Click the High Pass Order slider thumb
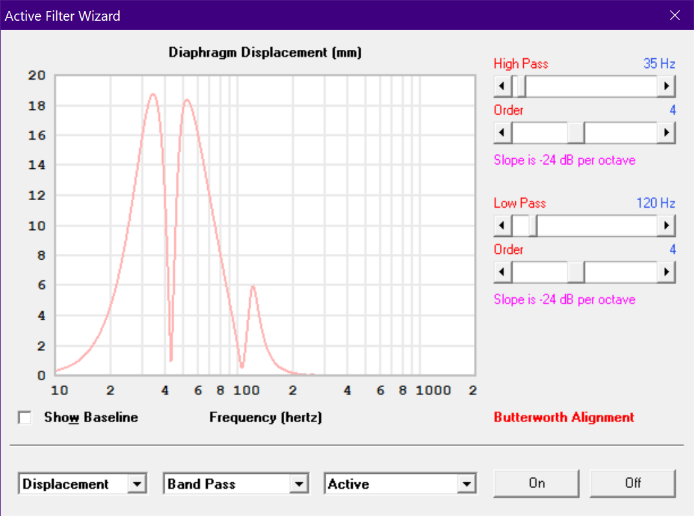This screenshot has width=694, height=516. pos(576,133)
